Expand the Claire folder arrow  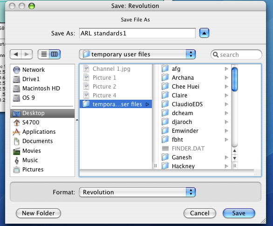226,96
